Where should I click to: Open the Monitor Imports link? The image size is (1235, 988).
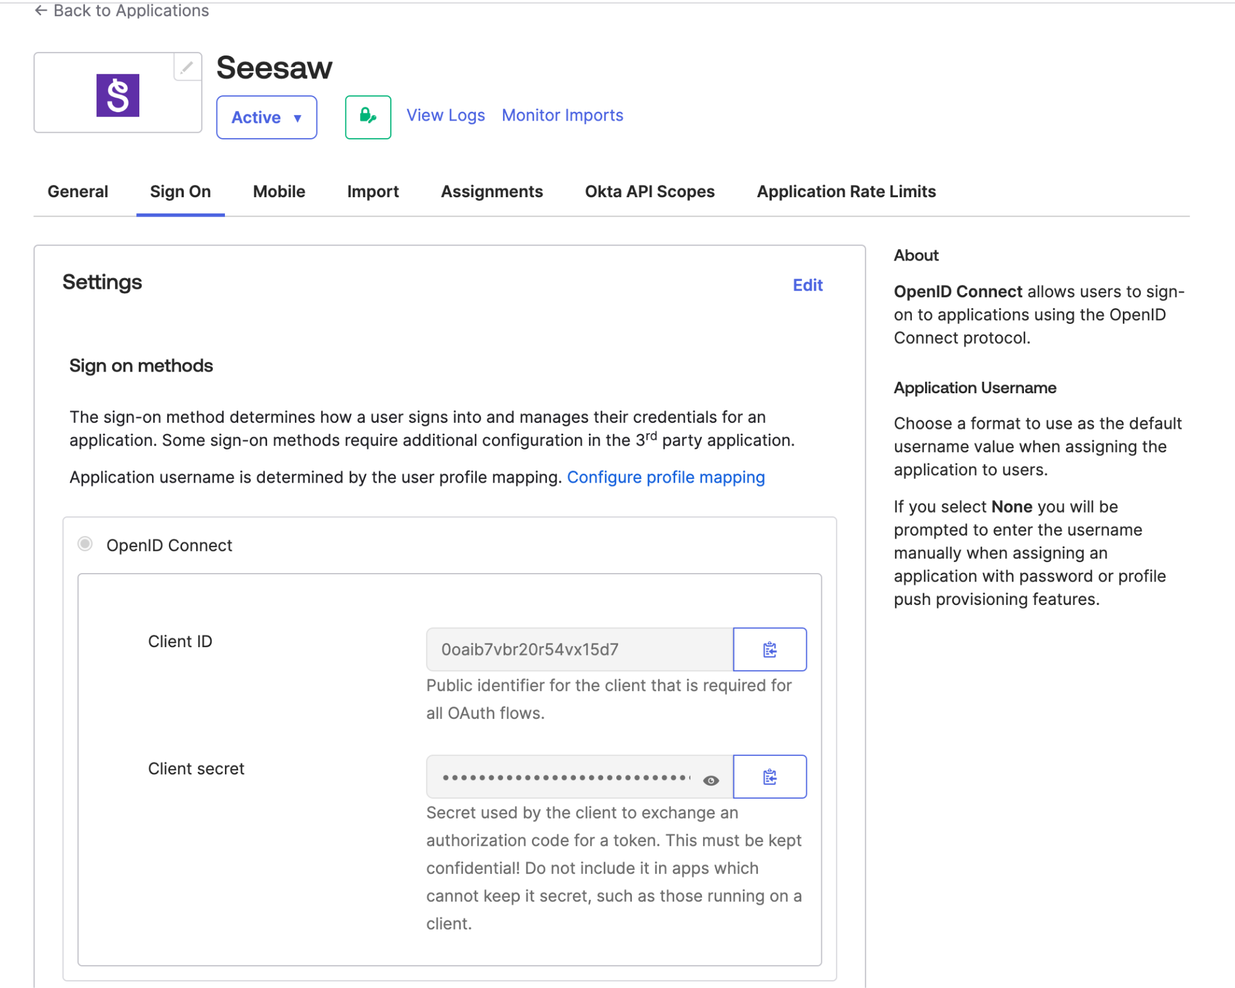click(562, 115)
